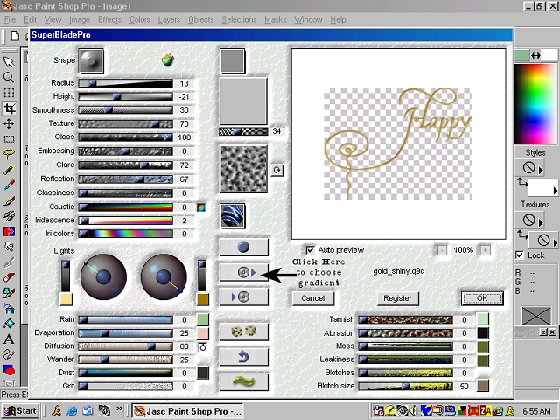Click the Shape sphere preview button
The height and width of the screenshot is (420, 560).
click(90, 60)
